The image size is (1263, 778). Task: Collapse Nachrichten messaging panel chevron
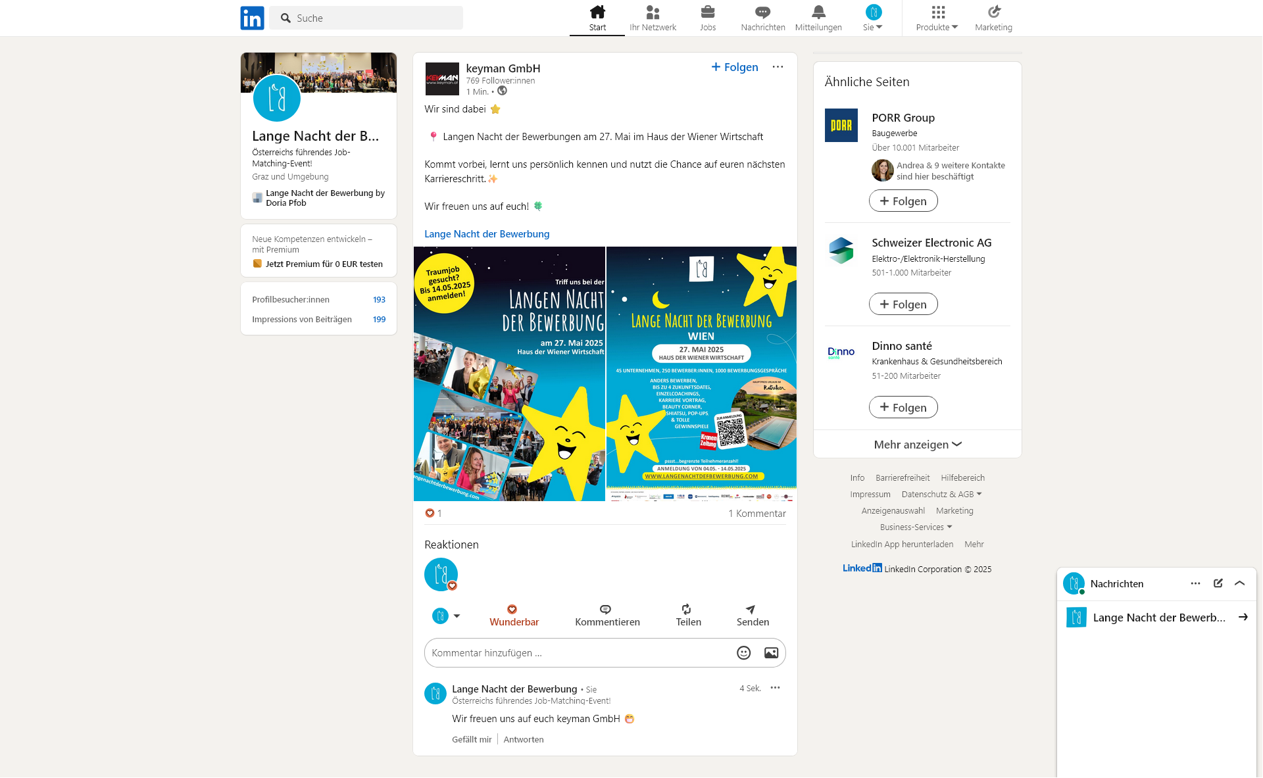(x=1239, y=583)
